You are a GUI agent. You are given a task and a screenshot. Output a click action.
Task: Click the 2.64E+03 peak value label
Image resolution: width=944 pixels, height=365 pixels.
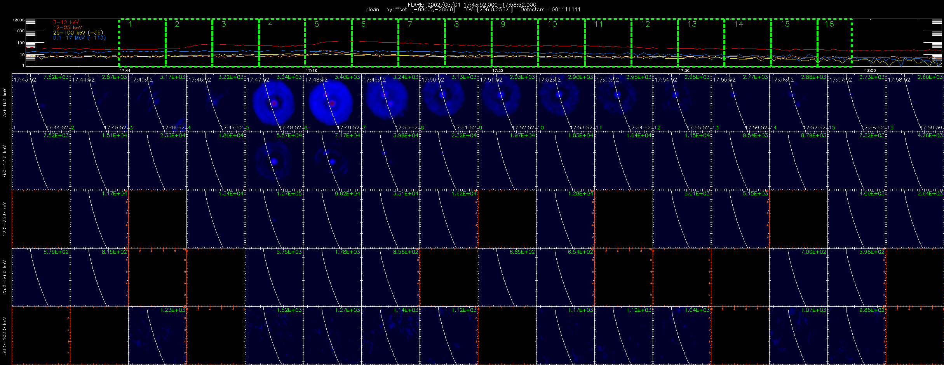[x=930, y=194]
